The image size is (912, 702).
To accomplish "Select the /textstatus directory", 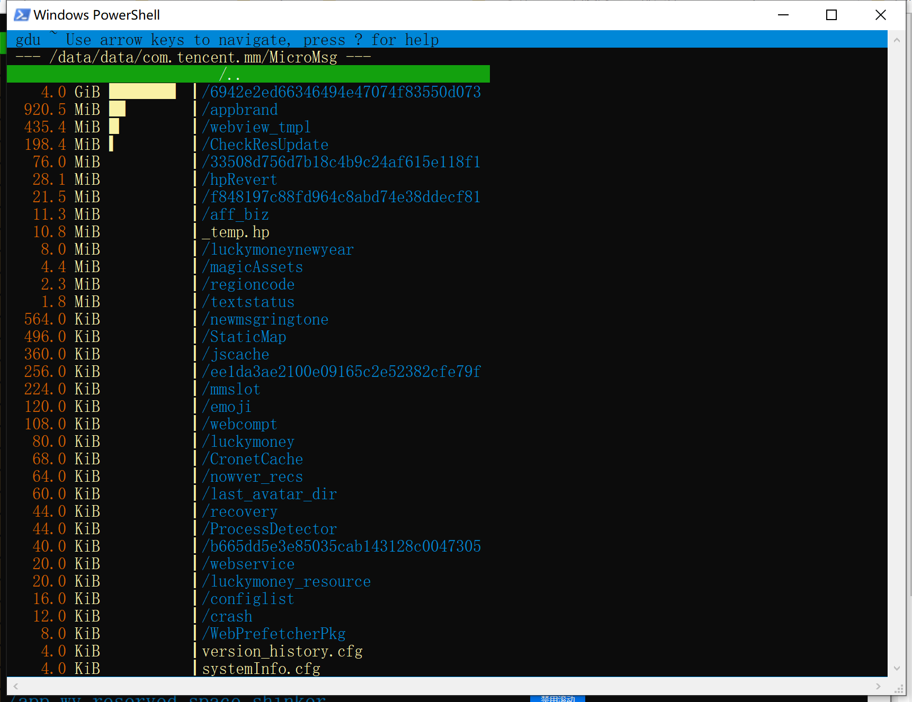I will pos(248,301).
